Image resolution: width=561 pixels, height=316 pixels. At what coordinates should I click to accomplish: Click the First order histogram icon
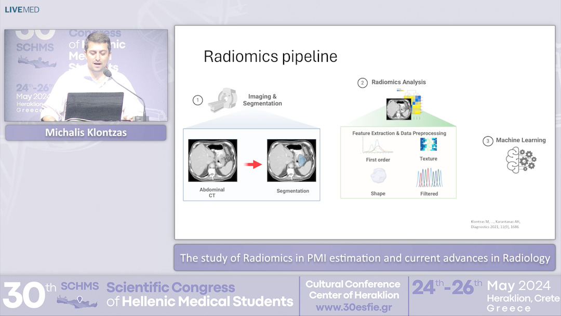coord(377,146)
